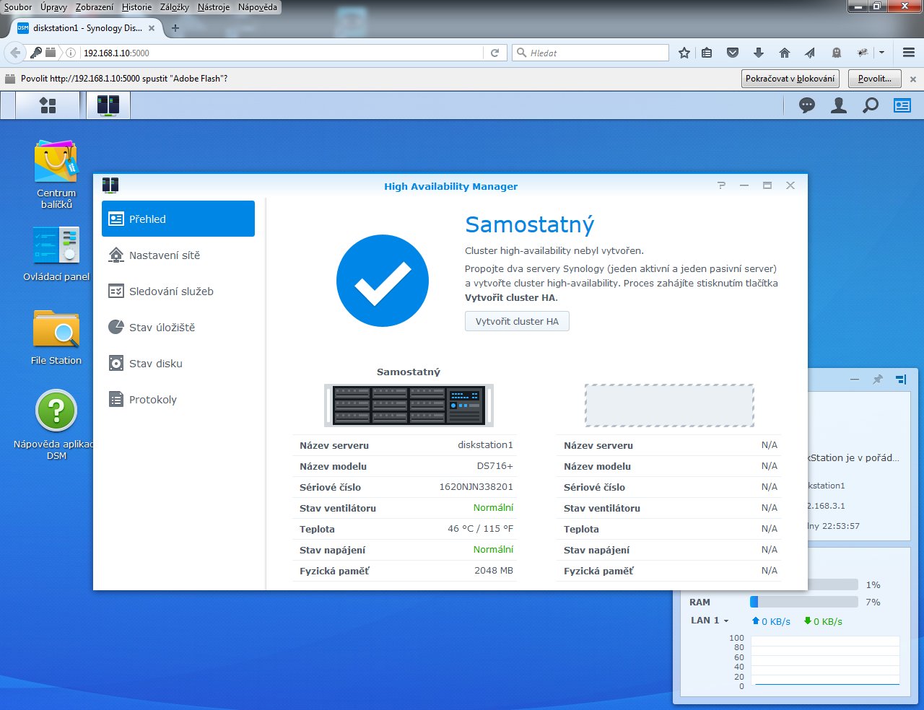Click the RAM usage bar
924x710 pixels.
click(803, 602)
